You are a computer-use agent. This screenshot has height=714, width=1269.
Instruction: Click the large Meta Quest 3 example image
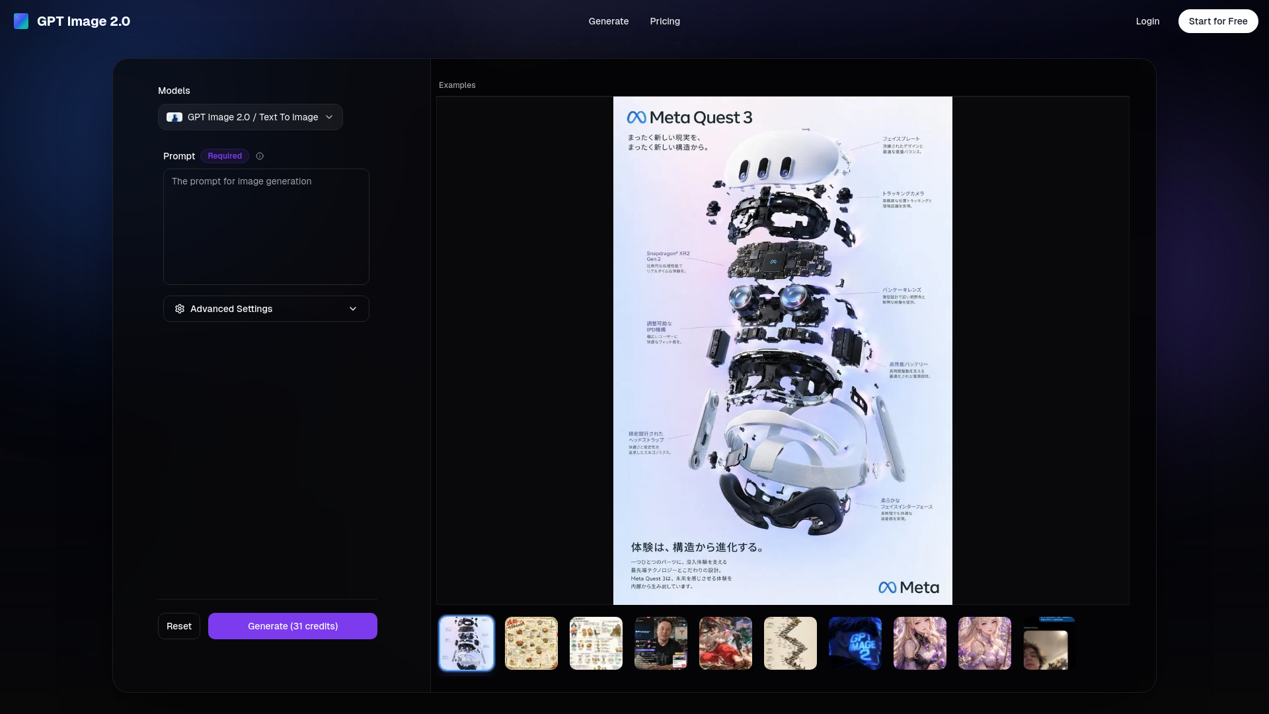pos(783,350)
